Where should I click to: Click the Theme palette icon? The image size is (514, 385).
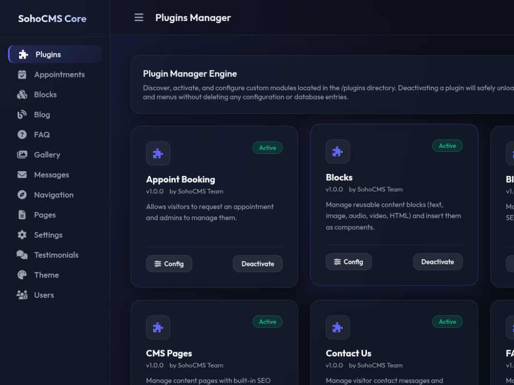pos(22,275)
